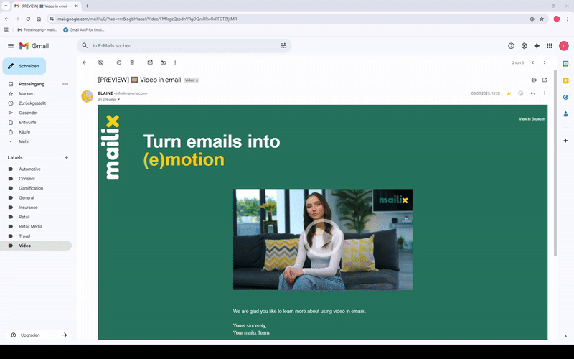Screen dimensions: 574x359
Task: Open search filter options in search bar
Action: pos(283,45)
